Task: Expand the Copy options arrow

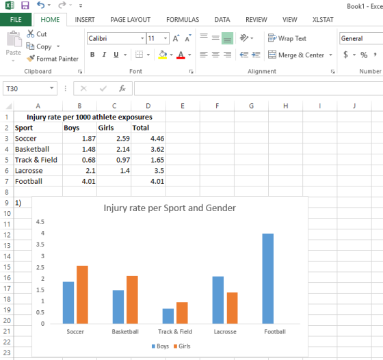Action: click(58, 46)
